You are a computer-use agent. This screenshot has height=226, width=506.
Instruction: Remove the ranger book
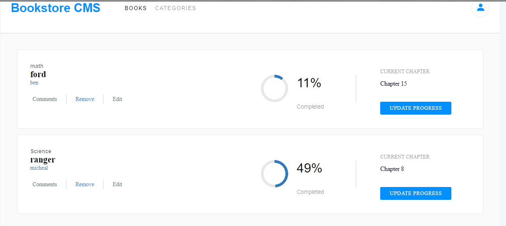(85, 185)
